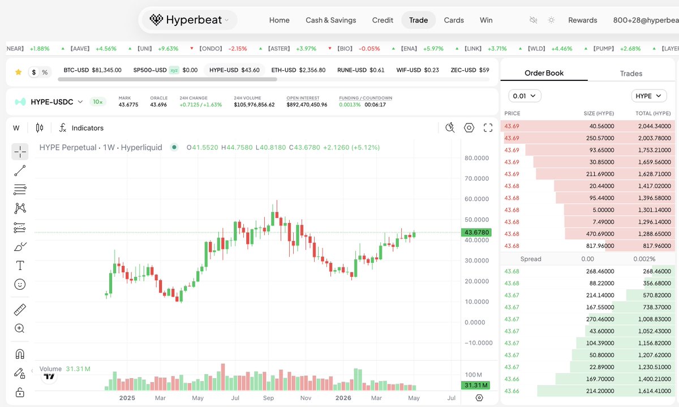The height and width of the screenshot is (407, 679).
Task: Toggle stay in drawing mode
Action: coord(20,374)
